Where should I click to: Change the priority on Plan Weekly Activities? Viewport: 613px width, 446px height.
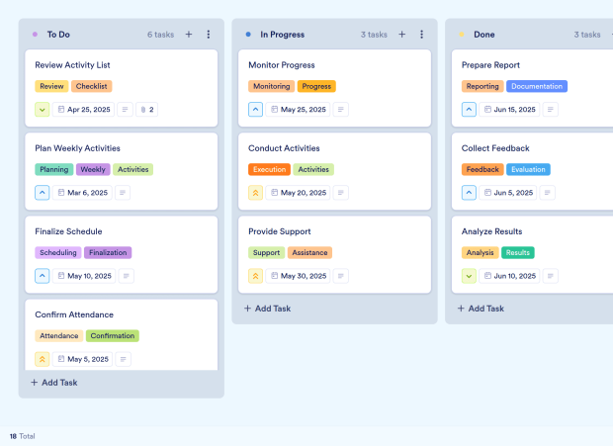[x=43, y=193]
